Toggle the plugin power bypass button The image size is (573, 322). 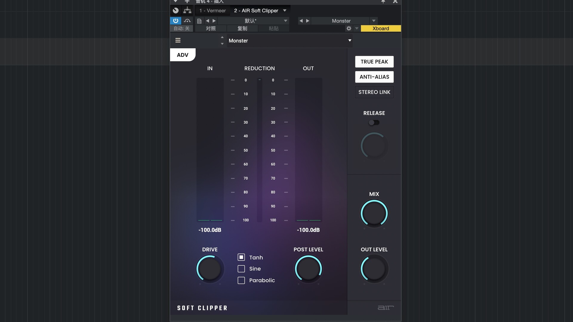(x=175, y=21)
